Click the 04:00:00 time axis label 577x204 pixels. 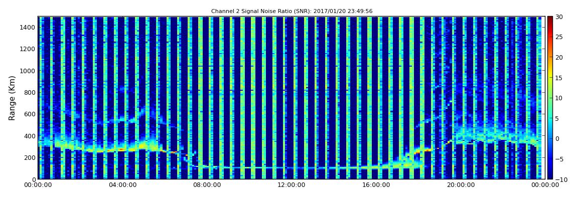[x=122, y=185]
